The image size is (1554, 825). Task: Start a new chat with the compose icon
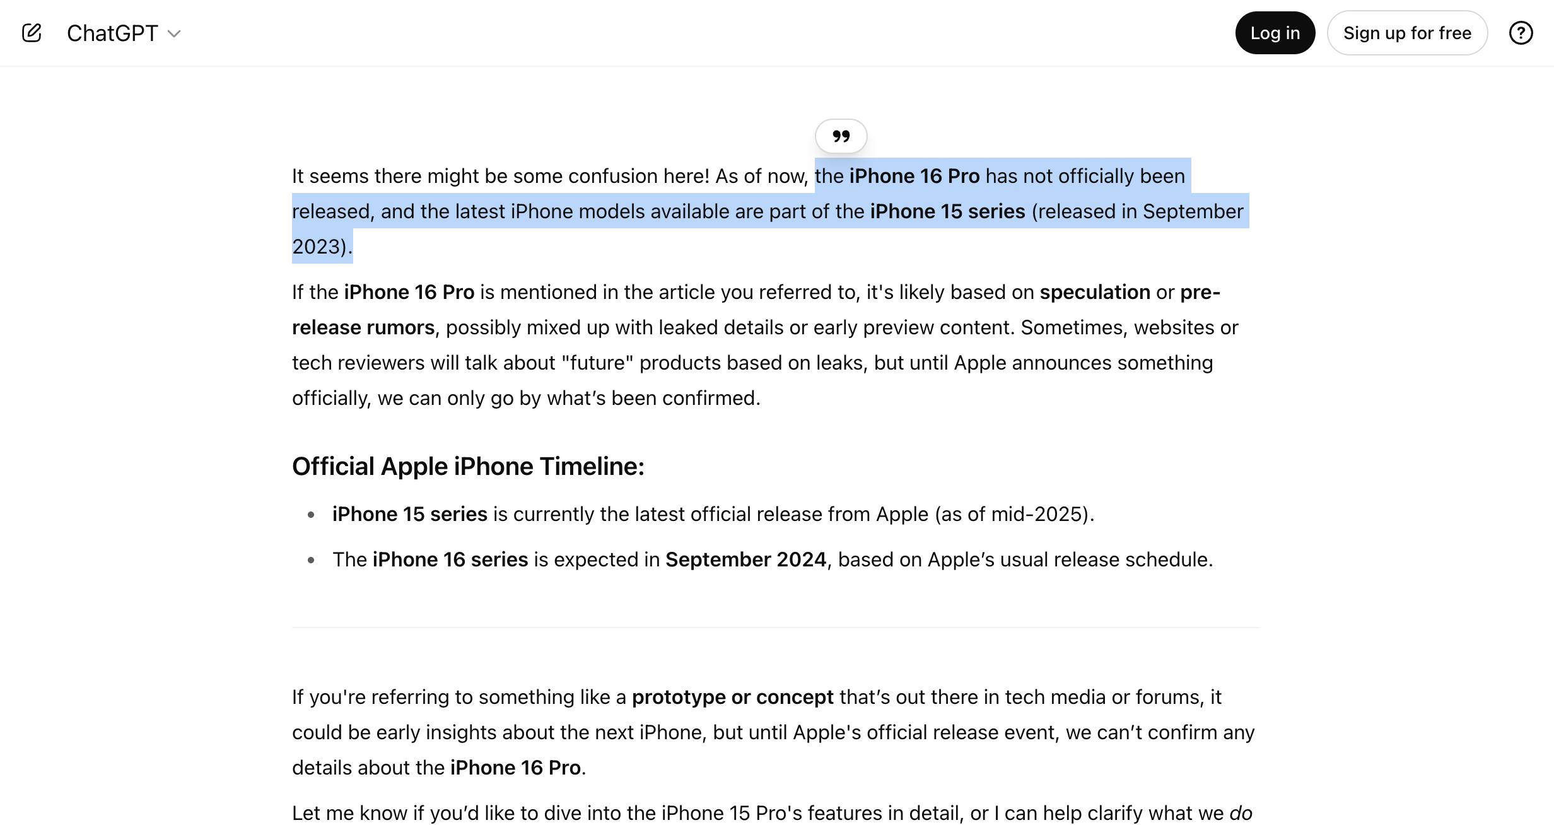point(32,33)
